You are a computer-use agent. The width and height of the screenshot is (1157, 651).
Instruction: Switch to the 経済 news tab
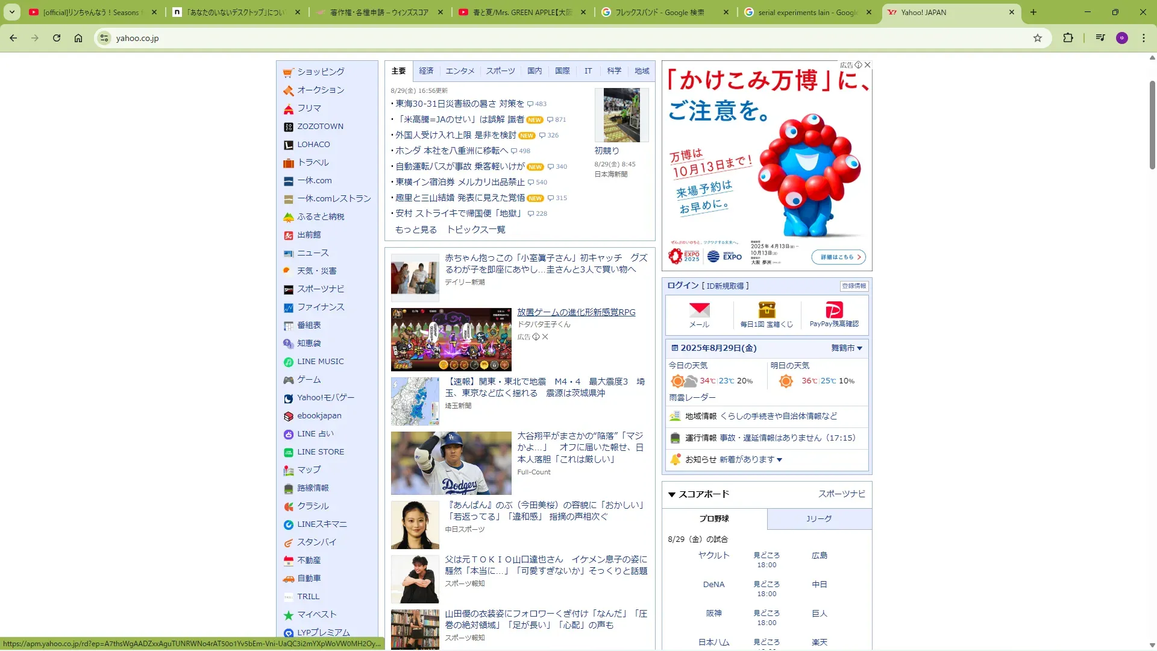click(x=426, y=71)
